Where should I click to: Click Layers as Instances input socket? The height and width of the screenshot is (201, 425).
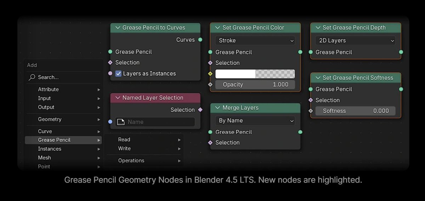click(110, 73)
